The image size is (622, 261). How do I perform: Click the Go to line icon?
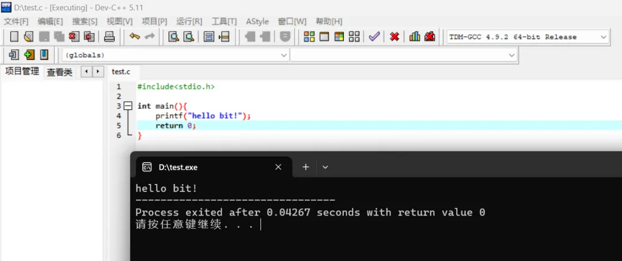224,37
